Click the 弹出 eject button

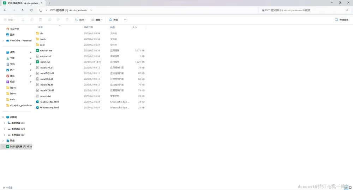pyautogui.click(x=113, y=20)
